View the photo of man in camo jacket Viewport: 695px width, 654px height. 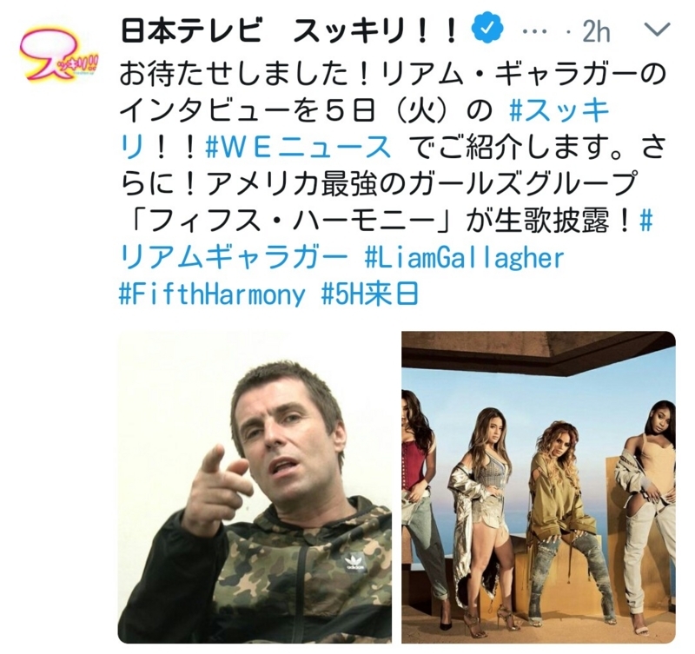click(x=255, y=487)
